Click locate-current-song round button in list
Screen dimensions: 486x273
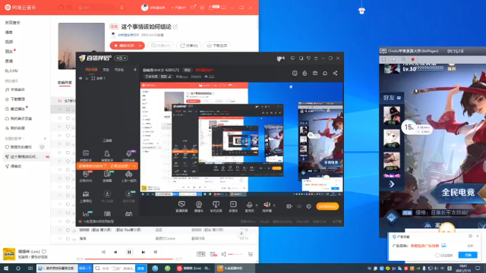[x=241, y=234]
